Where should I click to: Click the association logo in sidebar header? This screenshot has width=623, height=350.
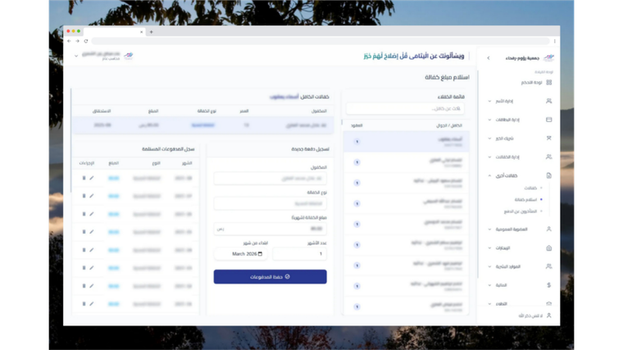click(548, 57)
